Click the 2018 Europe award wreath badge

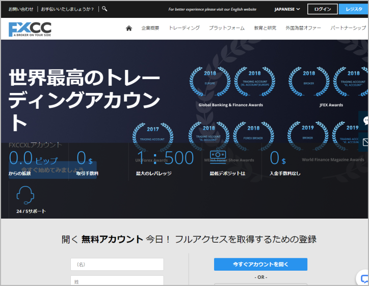[x=210, y=81]
